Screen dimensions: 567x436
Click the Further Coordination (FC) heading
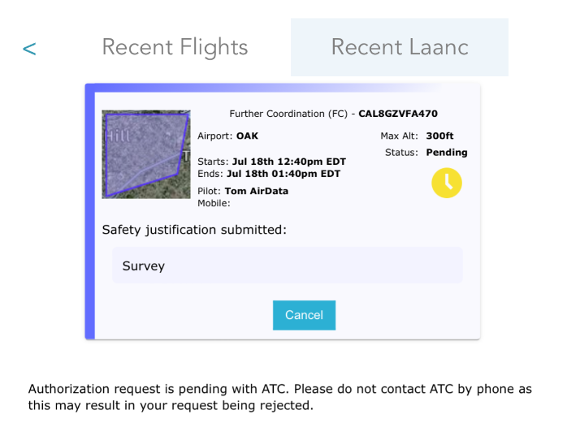tap(288, 114)
